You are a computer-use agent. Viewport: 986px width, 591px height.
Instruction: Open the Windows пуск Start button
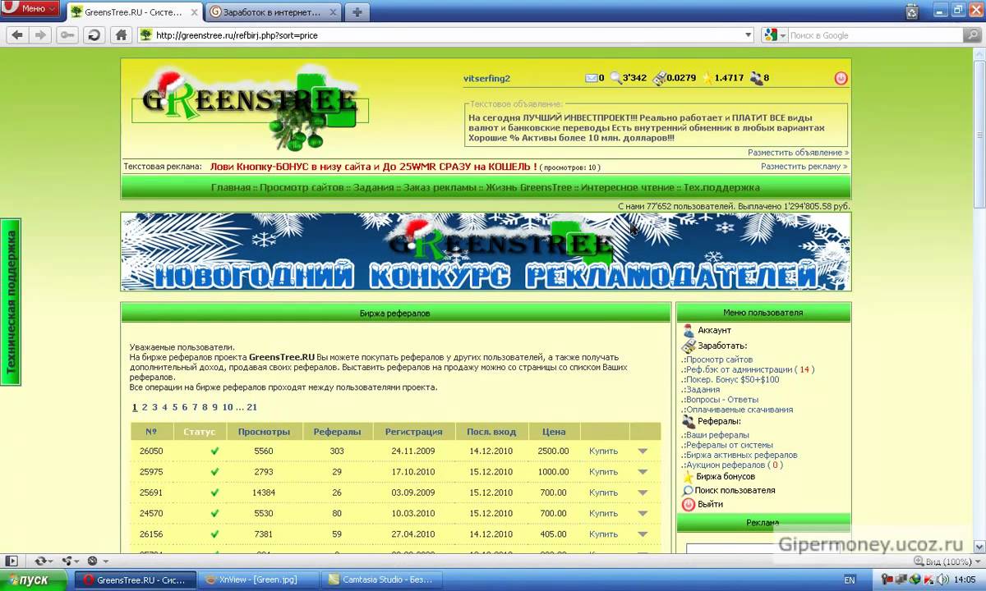tap(35, 580)
